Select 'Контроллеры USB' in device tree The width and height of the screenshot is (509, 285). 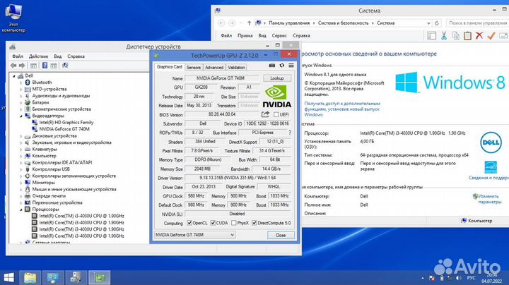51,169
